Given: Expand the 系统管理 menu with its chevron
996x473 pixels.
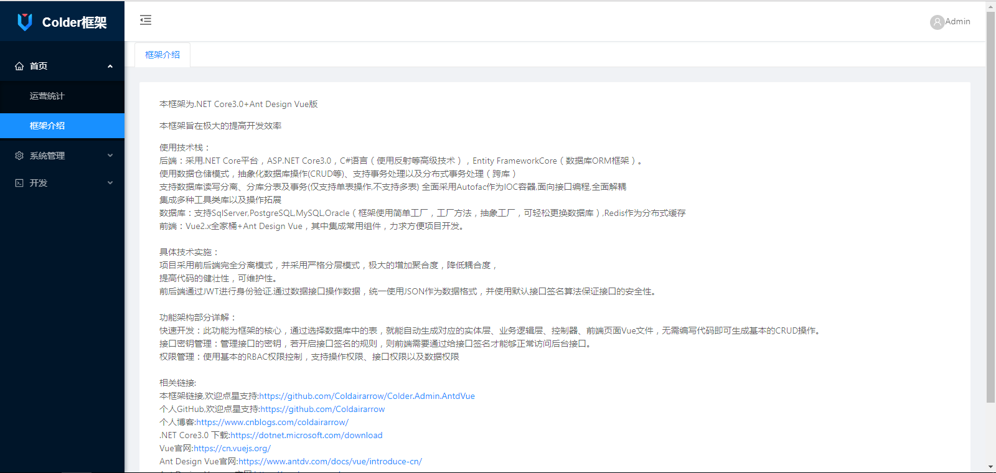Looking at the screenshot, I should point(110,156).
